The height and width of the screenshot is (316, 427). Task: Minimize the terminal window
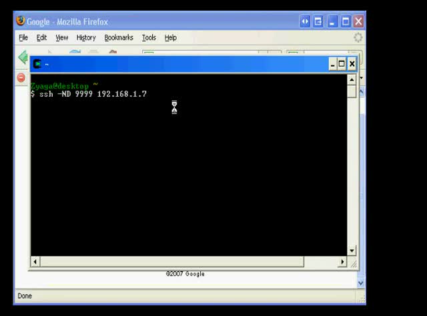coord(332,64)
